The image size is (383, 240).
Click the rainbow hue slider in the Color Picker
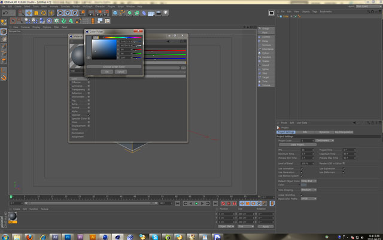click(123, 37)
